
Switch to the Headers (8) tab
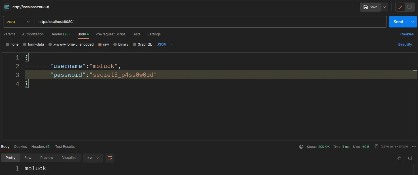click(60, 34)
